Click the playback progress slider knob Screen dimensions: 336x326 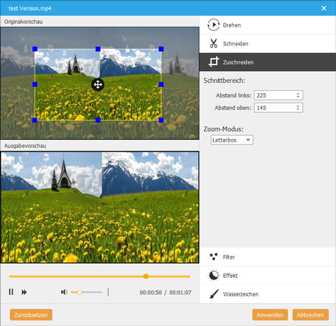click(x=146, y=276)
